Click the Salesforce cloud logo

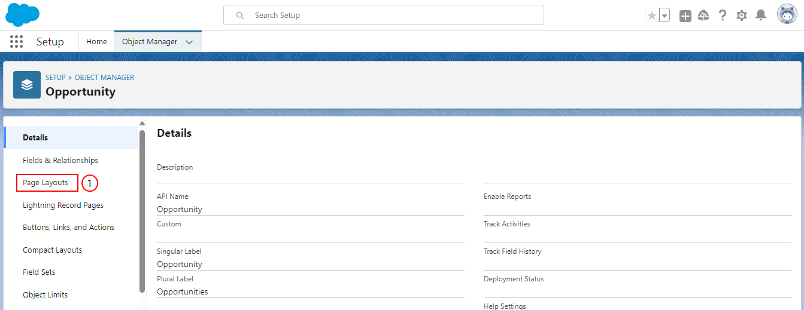pos(22,14)
